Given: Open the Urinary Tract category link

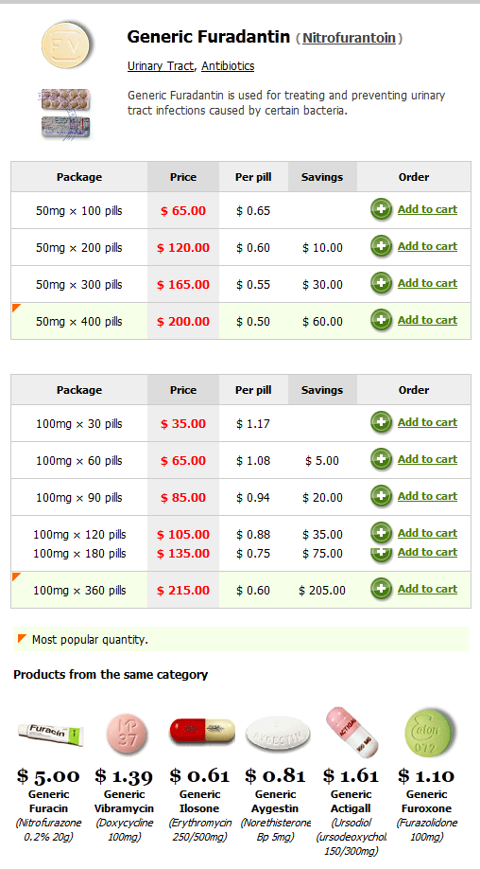Looking at the screenshot, I should [161, 66].
